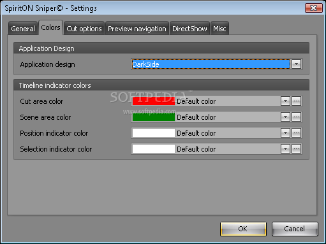Open the Cut area color ellipsis picker

coord(296,101)
